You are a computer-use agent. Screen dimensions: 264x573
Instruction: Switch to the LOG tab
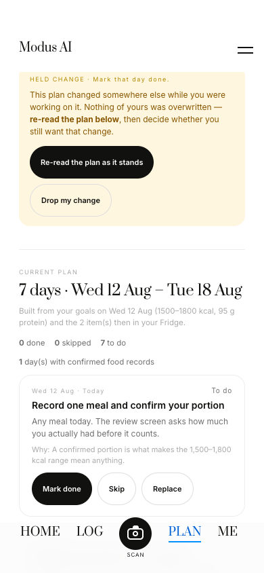click(89, 531)
